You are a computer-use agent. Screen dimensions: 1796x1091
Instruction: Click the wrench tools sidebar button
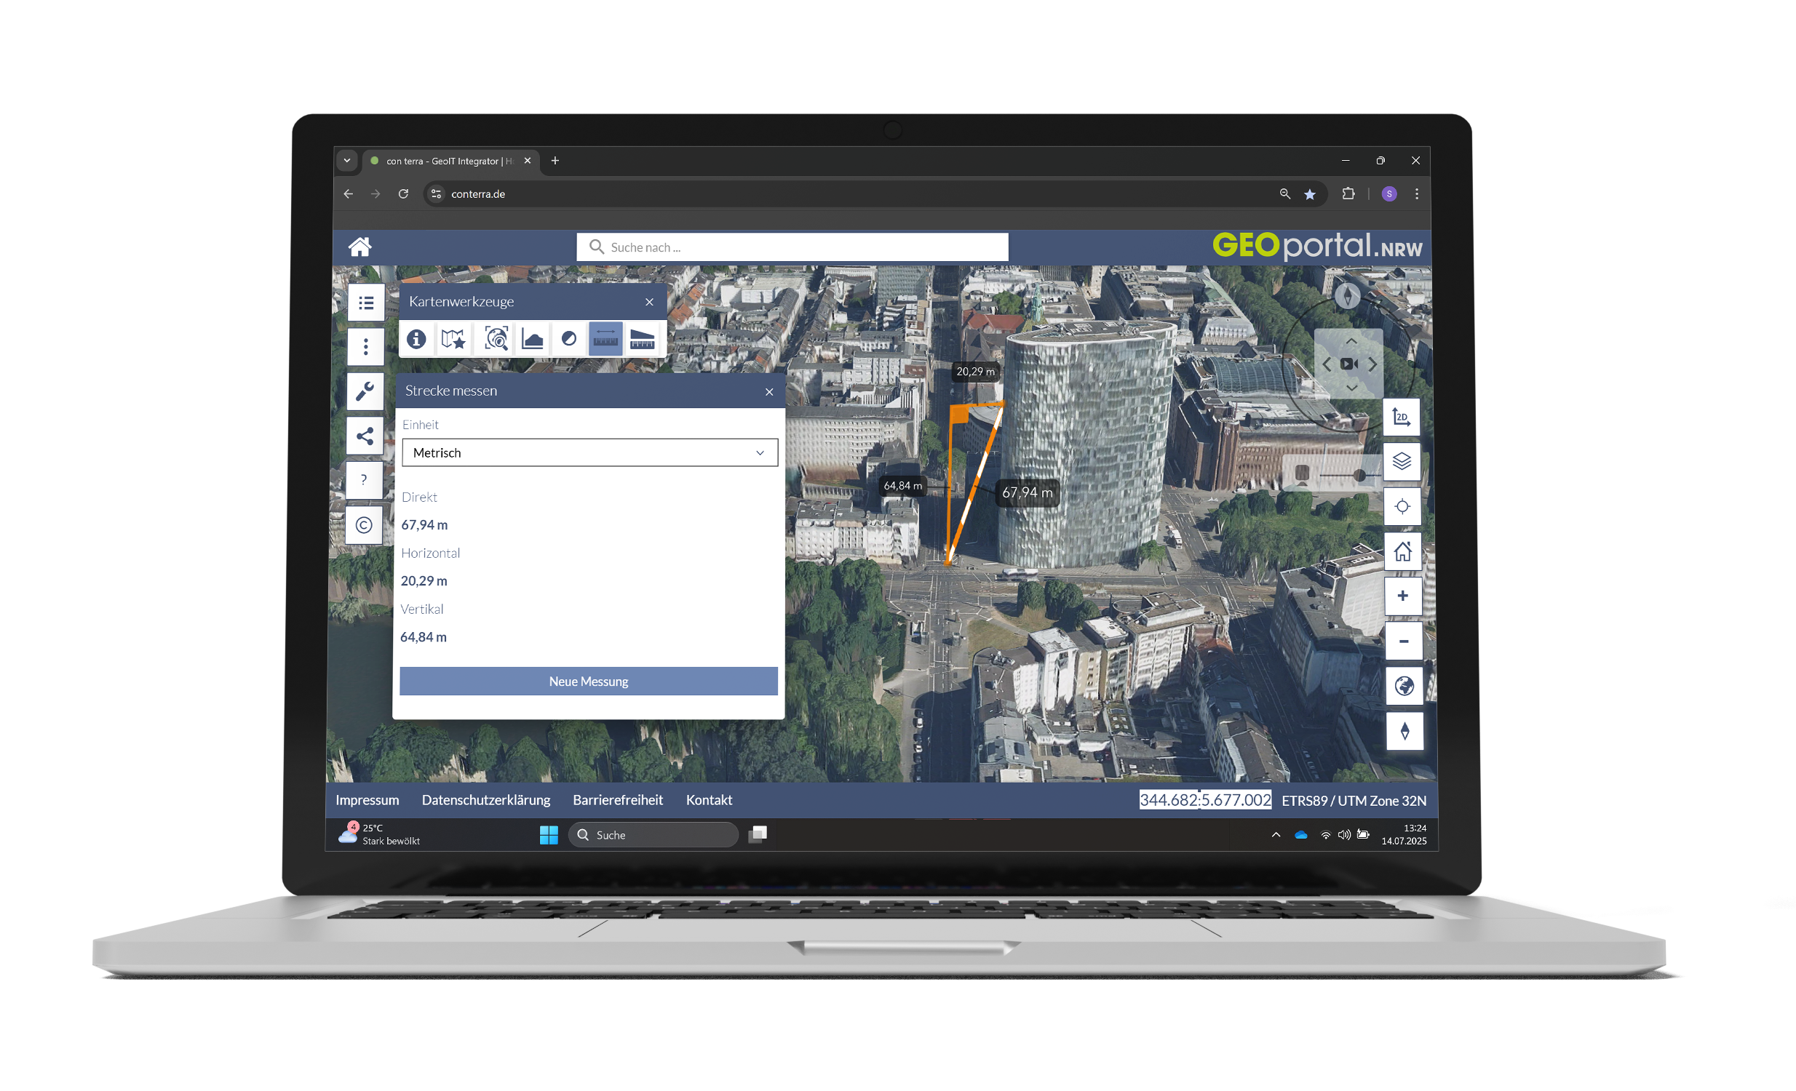pyautogui.click(x=365, y=391)
